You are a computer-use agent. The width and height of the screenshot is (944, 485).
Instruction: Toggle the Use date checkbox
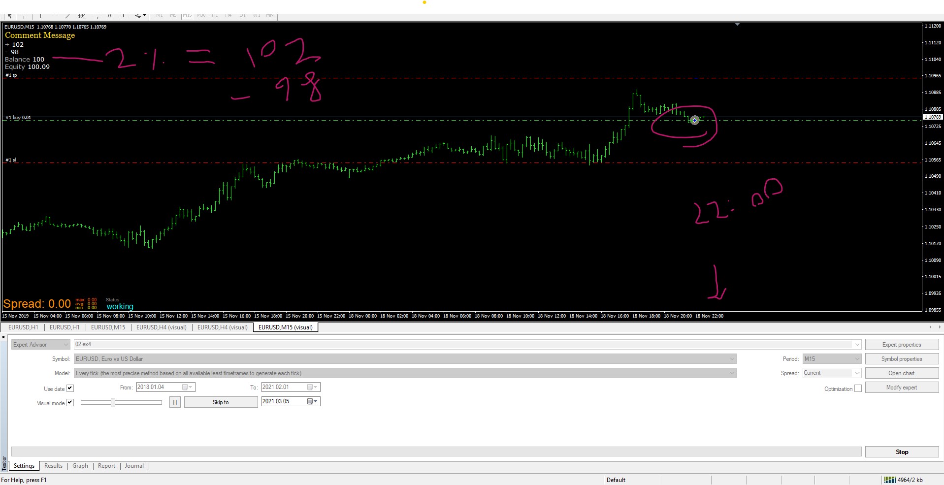[70, 388]
